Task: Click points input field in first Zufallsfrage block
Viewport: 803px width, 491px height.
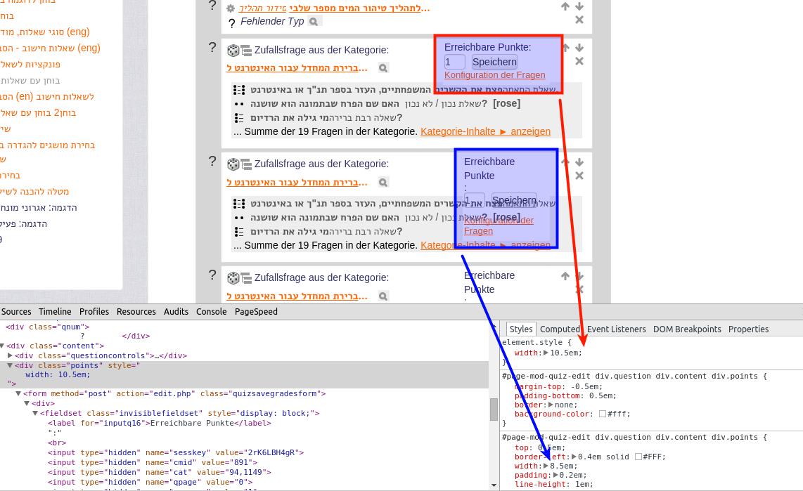Action: tap(454, 62)
